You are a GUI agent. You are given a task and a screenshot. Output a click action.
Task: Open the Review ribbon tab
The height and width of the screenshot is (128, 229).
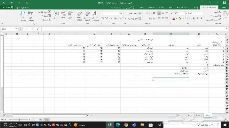pos(151,7)
